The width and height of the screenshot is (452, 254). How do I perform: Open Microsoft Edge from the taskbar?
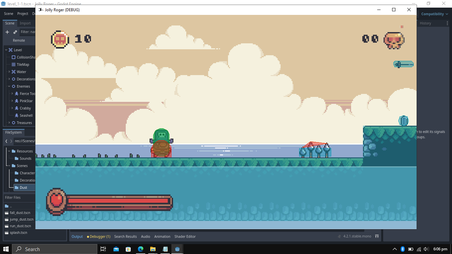pyautogui.click(x=140, y=249)
